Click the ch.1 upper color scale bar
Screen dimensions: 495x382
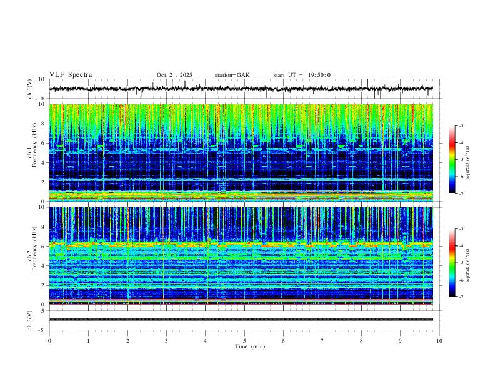pyautogui.click(x=452, y=160)
